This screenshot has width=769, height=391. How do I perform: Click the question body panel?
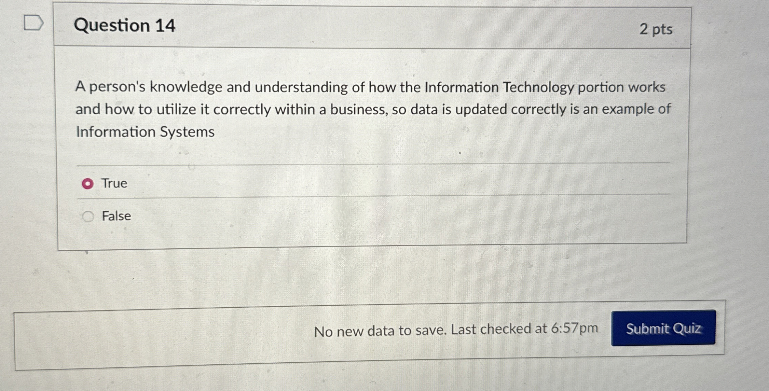372,143
